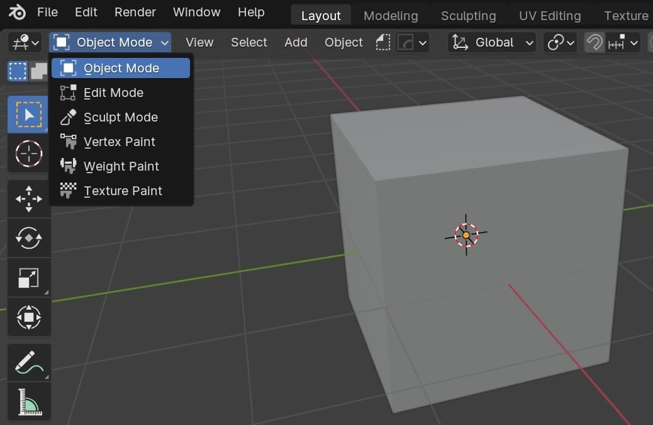Open the Render menu
Screen dimensions: 653x425
[135, 12]
